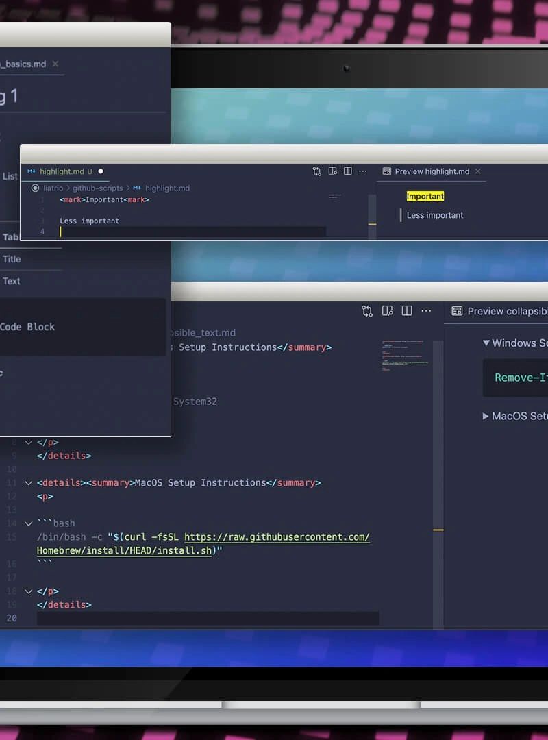
Task: Click Text cell in _basics.md preview
Action: (x=12, y=282)
